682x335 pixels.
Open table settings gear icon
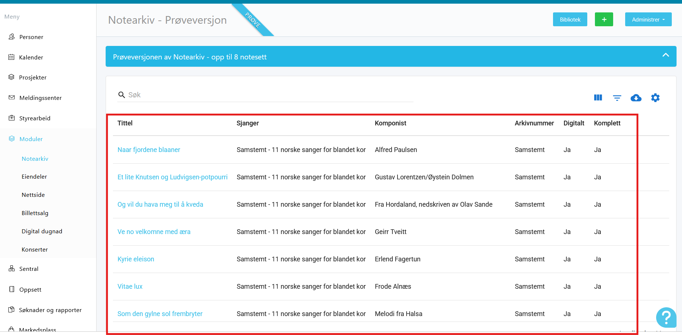[x=655, y=98]
